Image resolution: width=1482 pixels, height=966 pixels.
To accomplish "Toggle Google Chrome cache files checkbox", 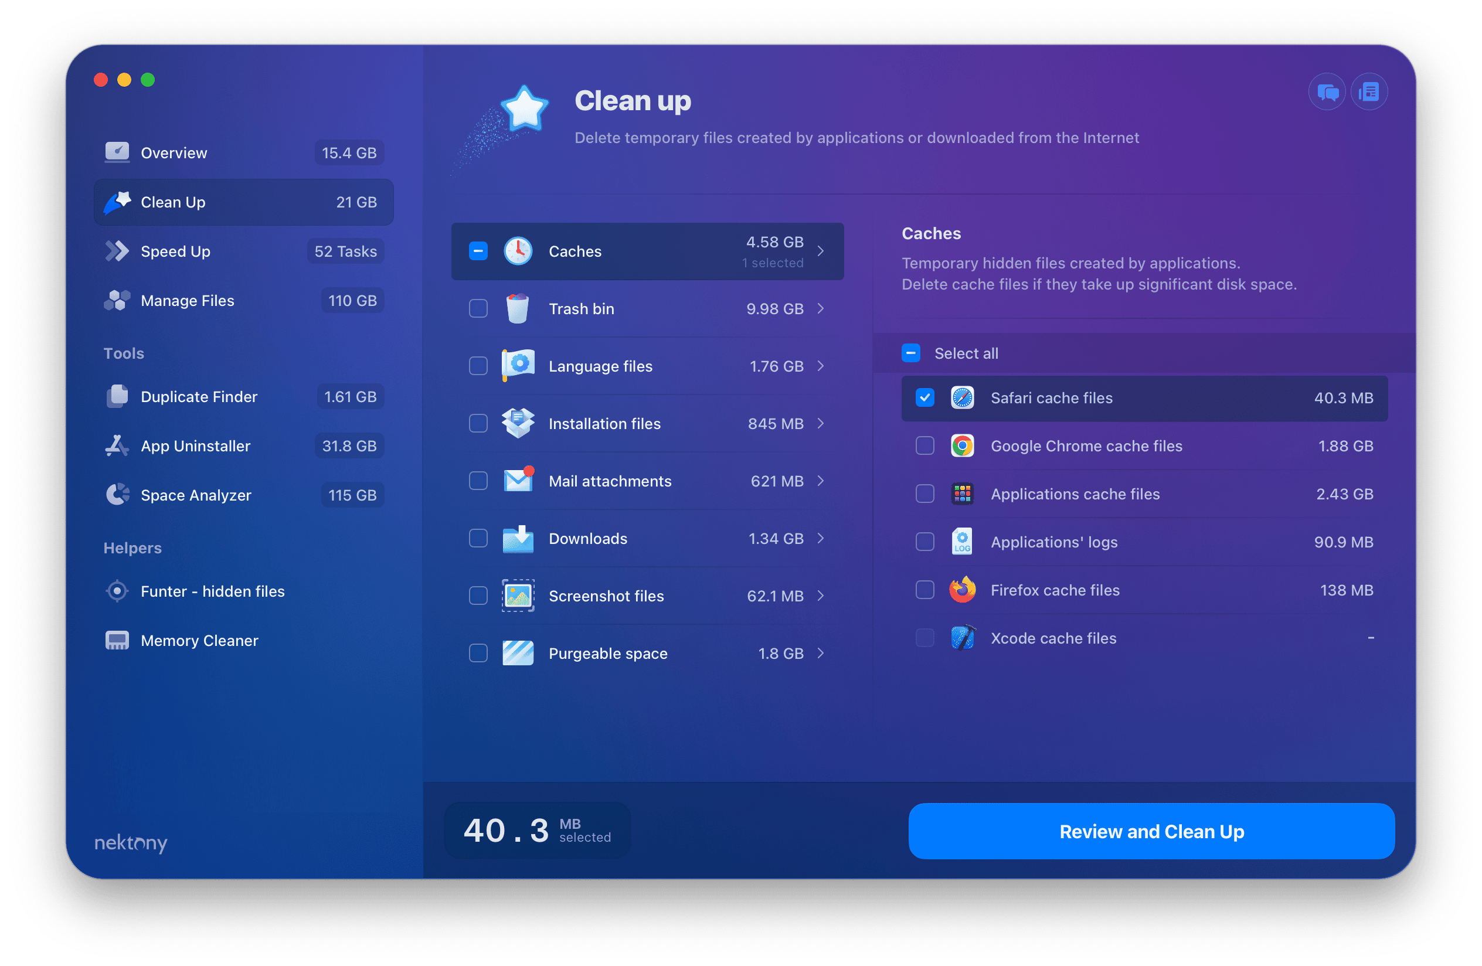I will (x=923, y=445).
